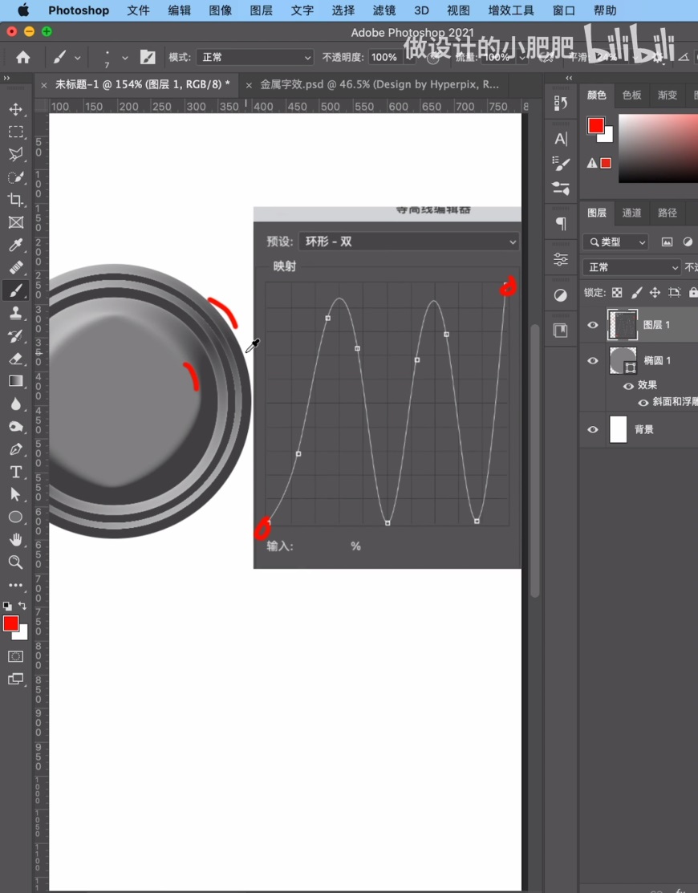The width and height of the screenshot is (698, 893).
Task: Open the History panel icon
Action: pos(560,103)
